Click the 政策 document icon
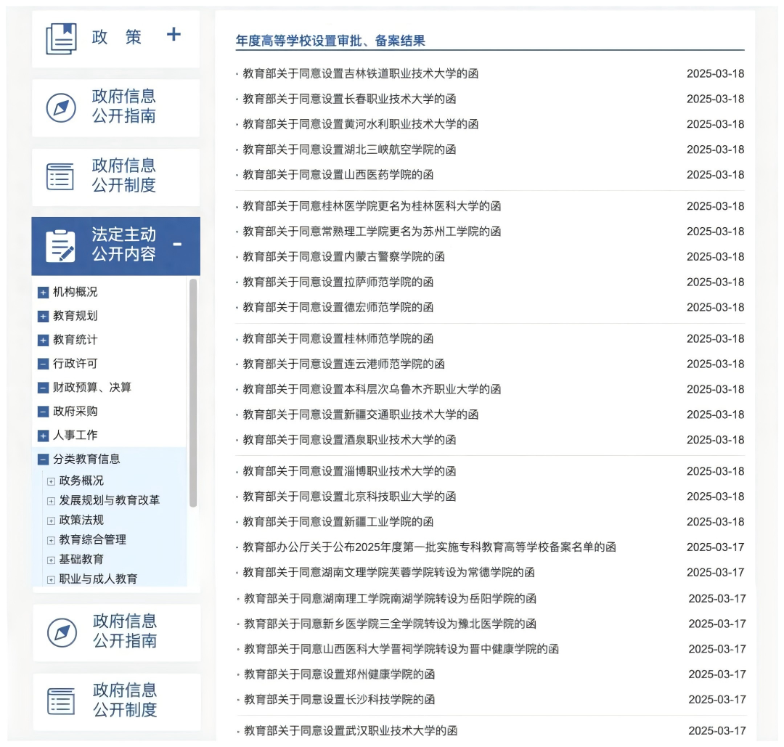The image size is (784, 747). 61,38
